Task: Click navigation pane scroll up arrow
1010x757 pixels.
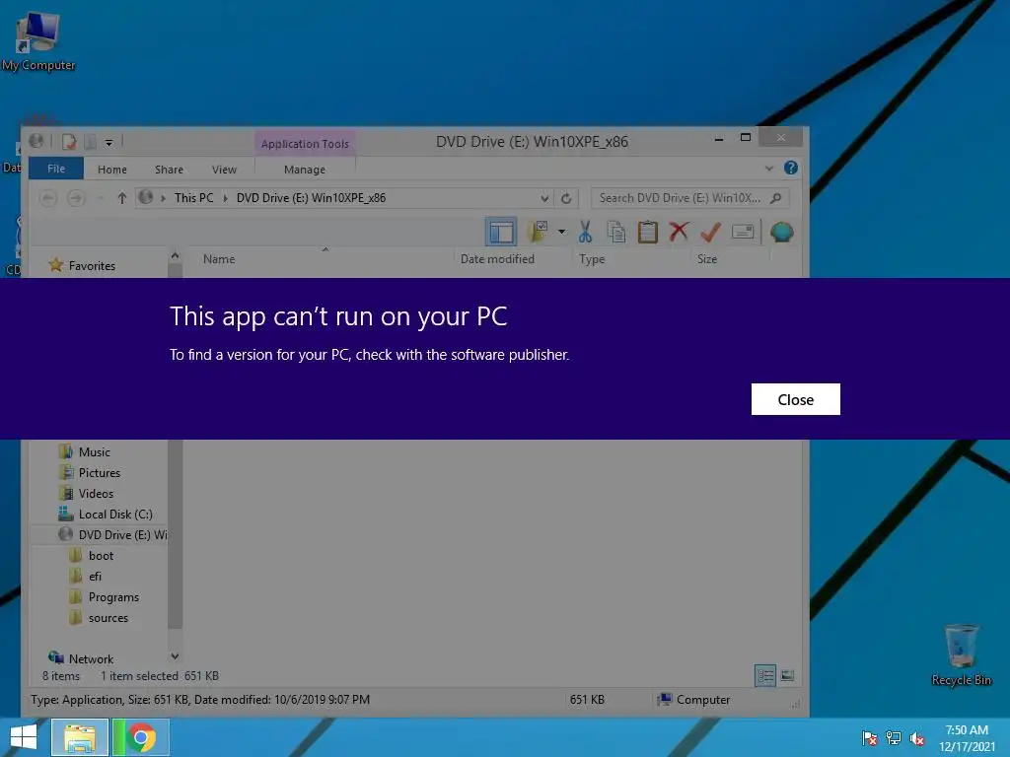Action: (x=175, y=255)
